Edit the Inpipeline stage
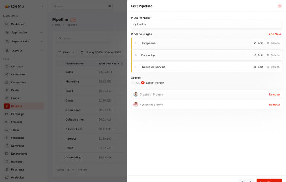Viewport: 286px width, 182px height. pyautogui.click(x=258, y=43)
